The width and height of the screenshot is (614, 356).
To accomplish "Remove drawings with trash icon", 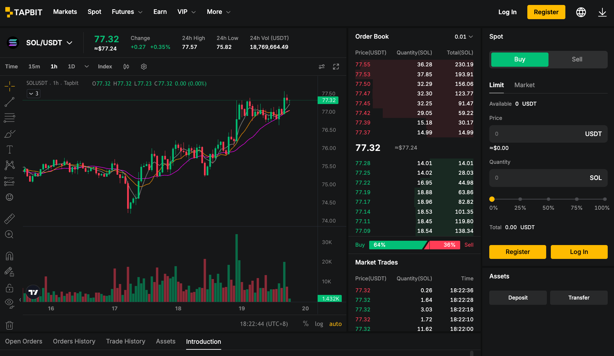I will [x=10, y=325].
